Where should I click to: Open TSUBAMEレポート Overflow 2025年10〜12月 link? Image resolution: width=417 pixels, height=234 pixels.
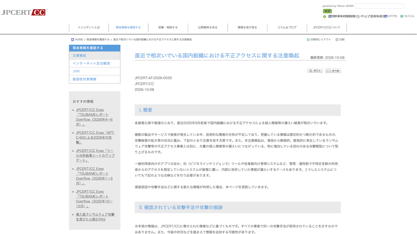[94, 199]
